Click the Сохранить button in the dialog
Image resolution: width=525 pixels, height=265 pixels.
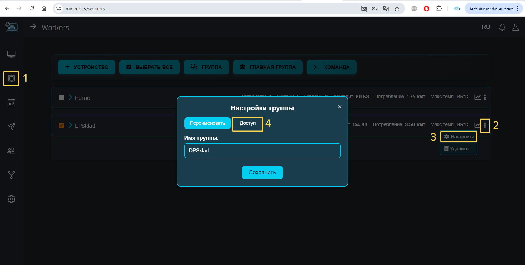coord(262,172)
